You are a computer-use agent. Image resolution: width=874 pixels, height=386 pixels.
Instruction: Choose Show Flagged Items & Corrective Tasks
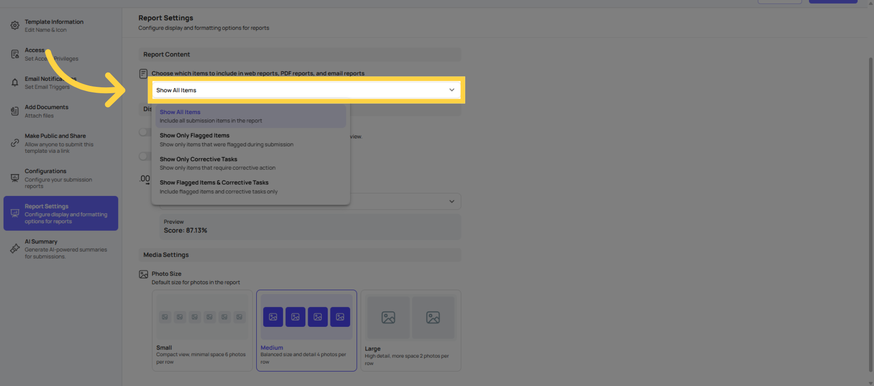tap(251, 187)
